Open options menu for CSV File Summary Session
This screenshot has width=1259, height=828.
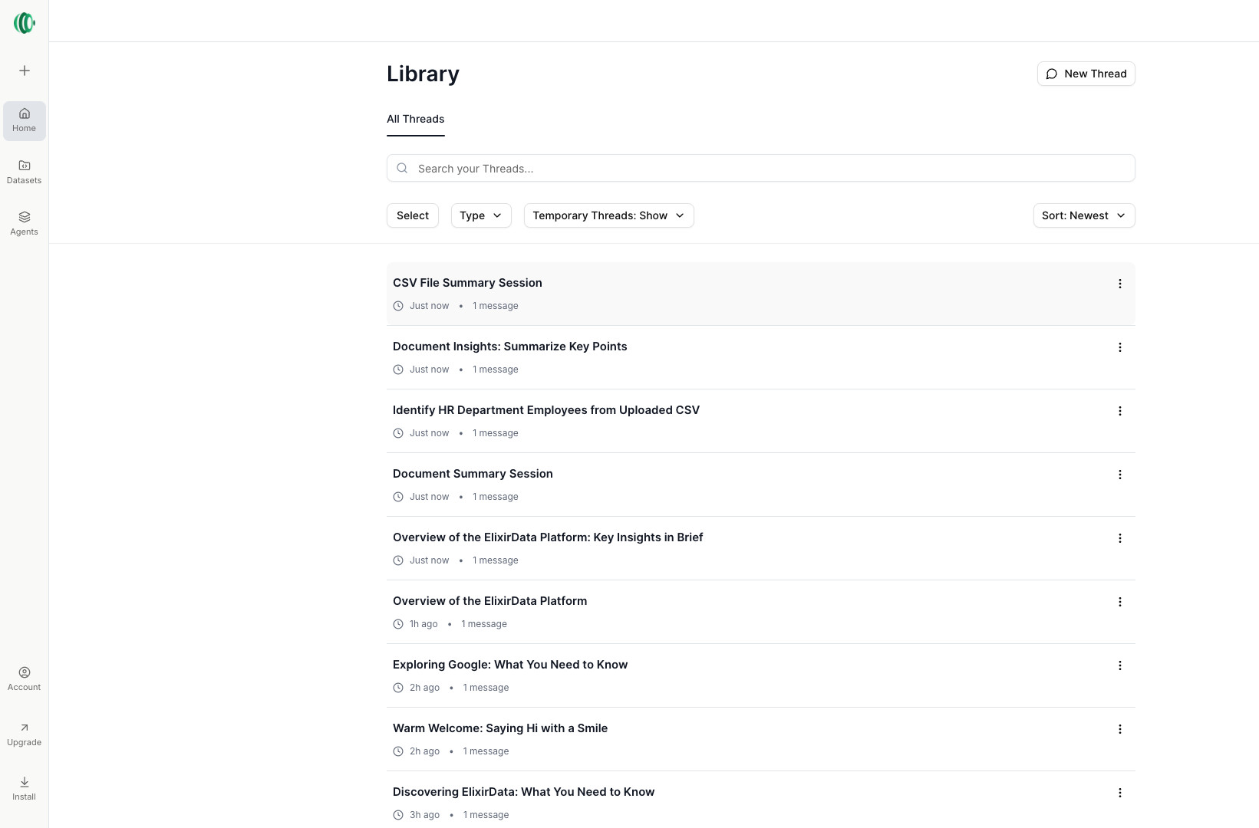tap(1119, 284)
